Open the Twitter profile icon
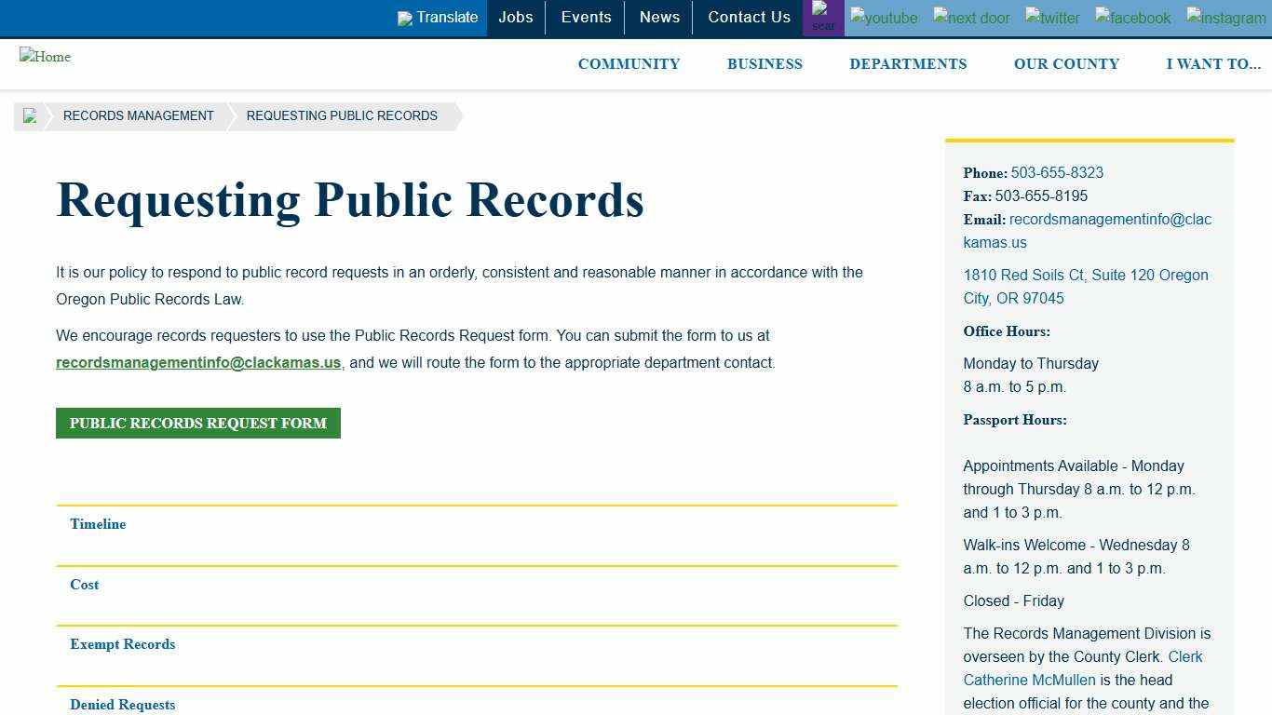Viewport: 1272px width, 715px height. (x=1051, y=18)
